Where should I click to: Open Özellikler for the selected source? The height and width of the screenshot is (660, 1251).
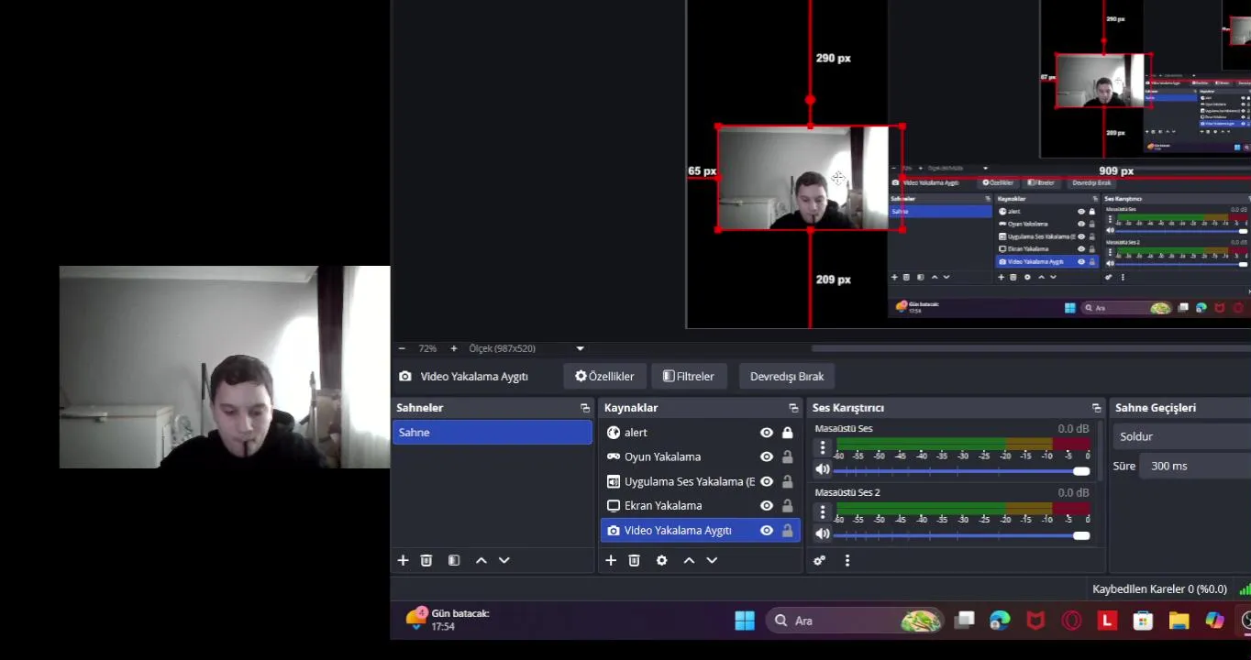pyautogui.click(x=604, y=376)
